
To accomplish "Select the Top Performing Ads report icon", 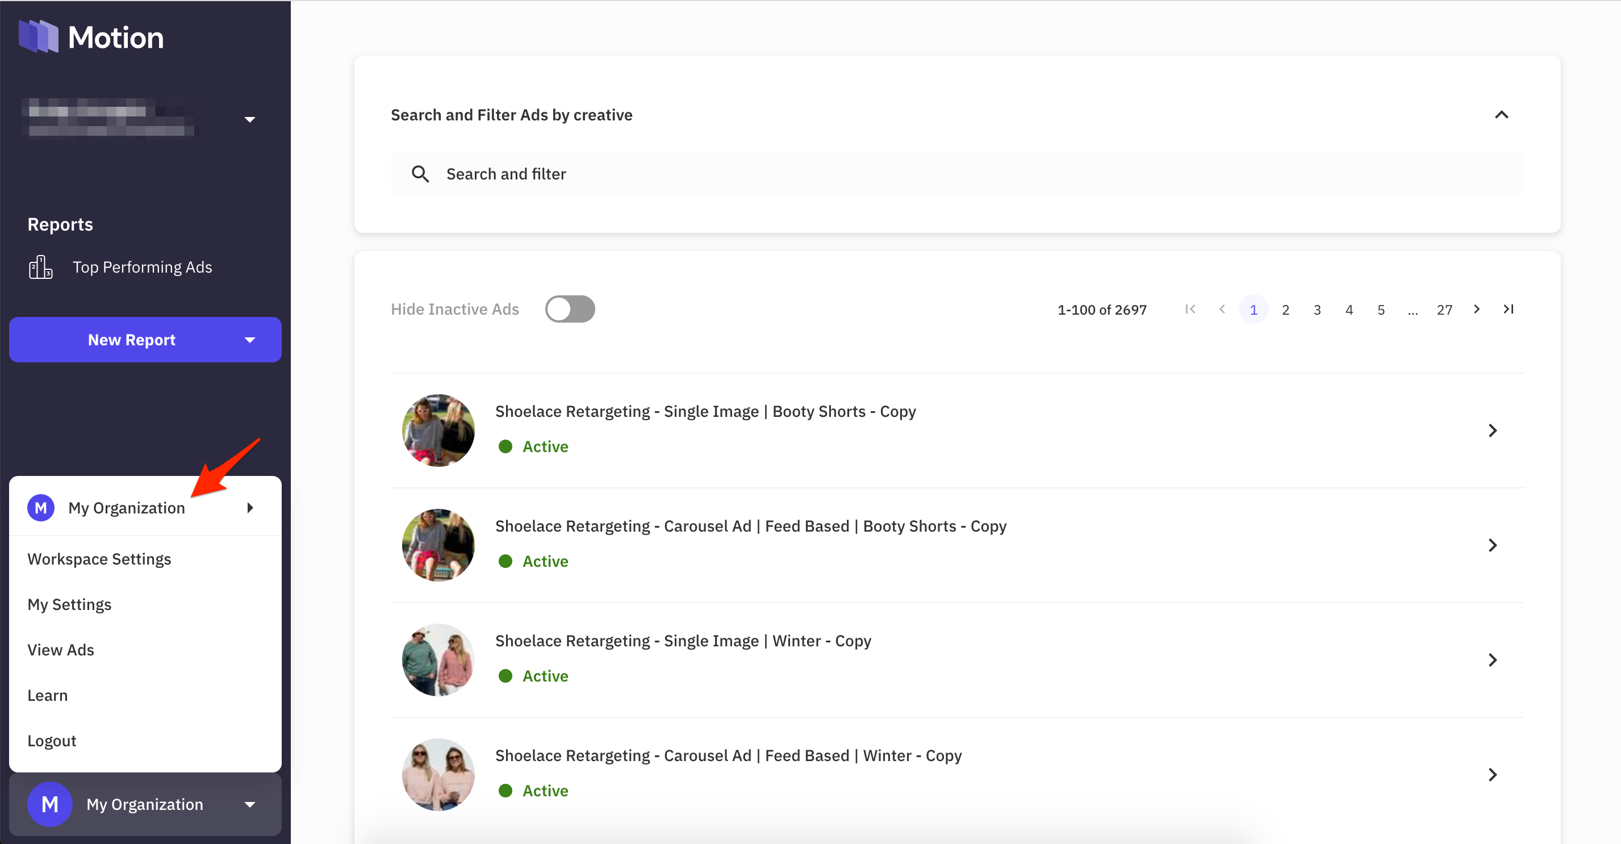I will coord(40,267).
